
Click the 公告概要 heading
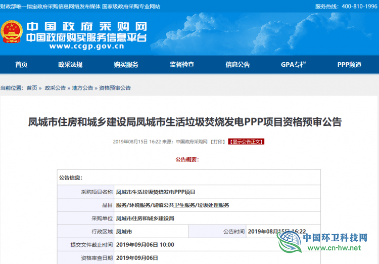tap(187, 159)
